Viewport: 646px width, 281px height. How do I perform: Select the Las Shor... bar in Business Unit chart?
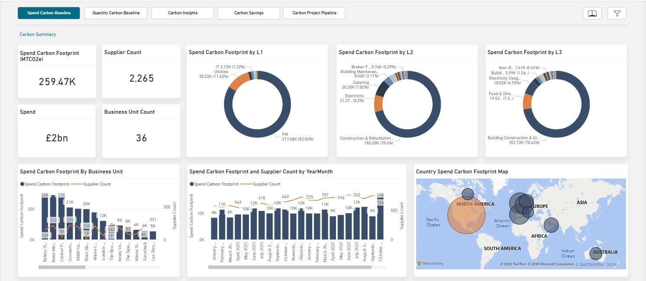pyautogui.click(x=153, y=235)
